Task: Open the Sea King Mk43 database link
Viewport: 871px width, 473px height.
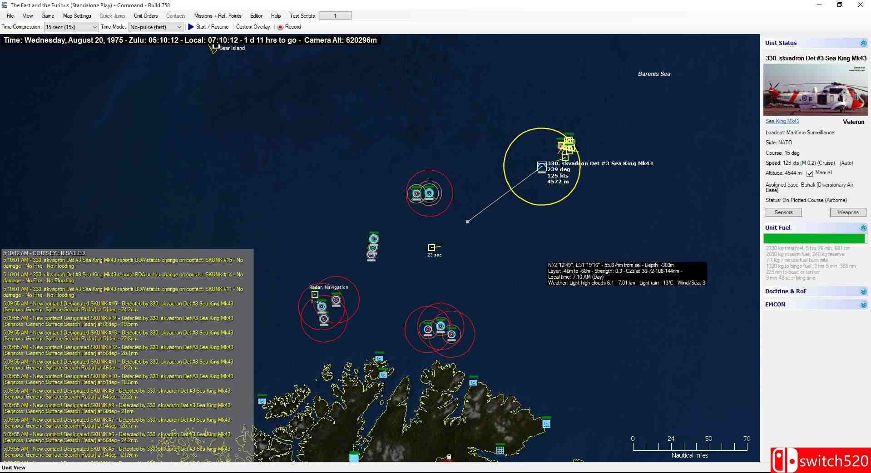Action: point(782,121)
